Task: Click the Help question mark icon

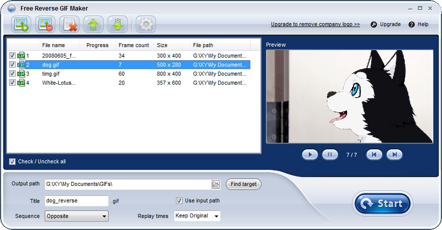Action: pyautogui.click(x=411, y=25)
